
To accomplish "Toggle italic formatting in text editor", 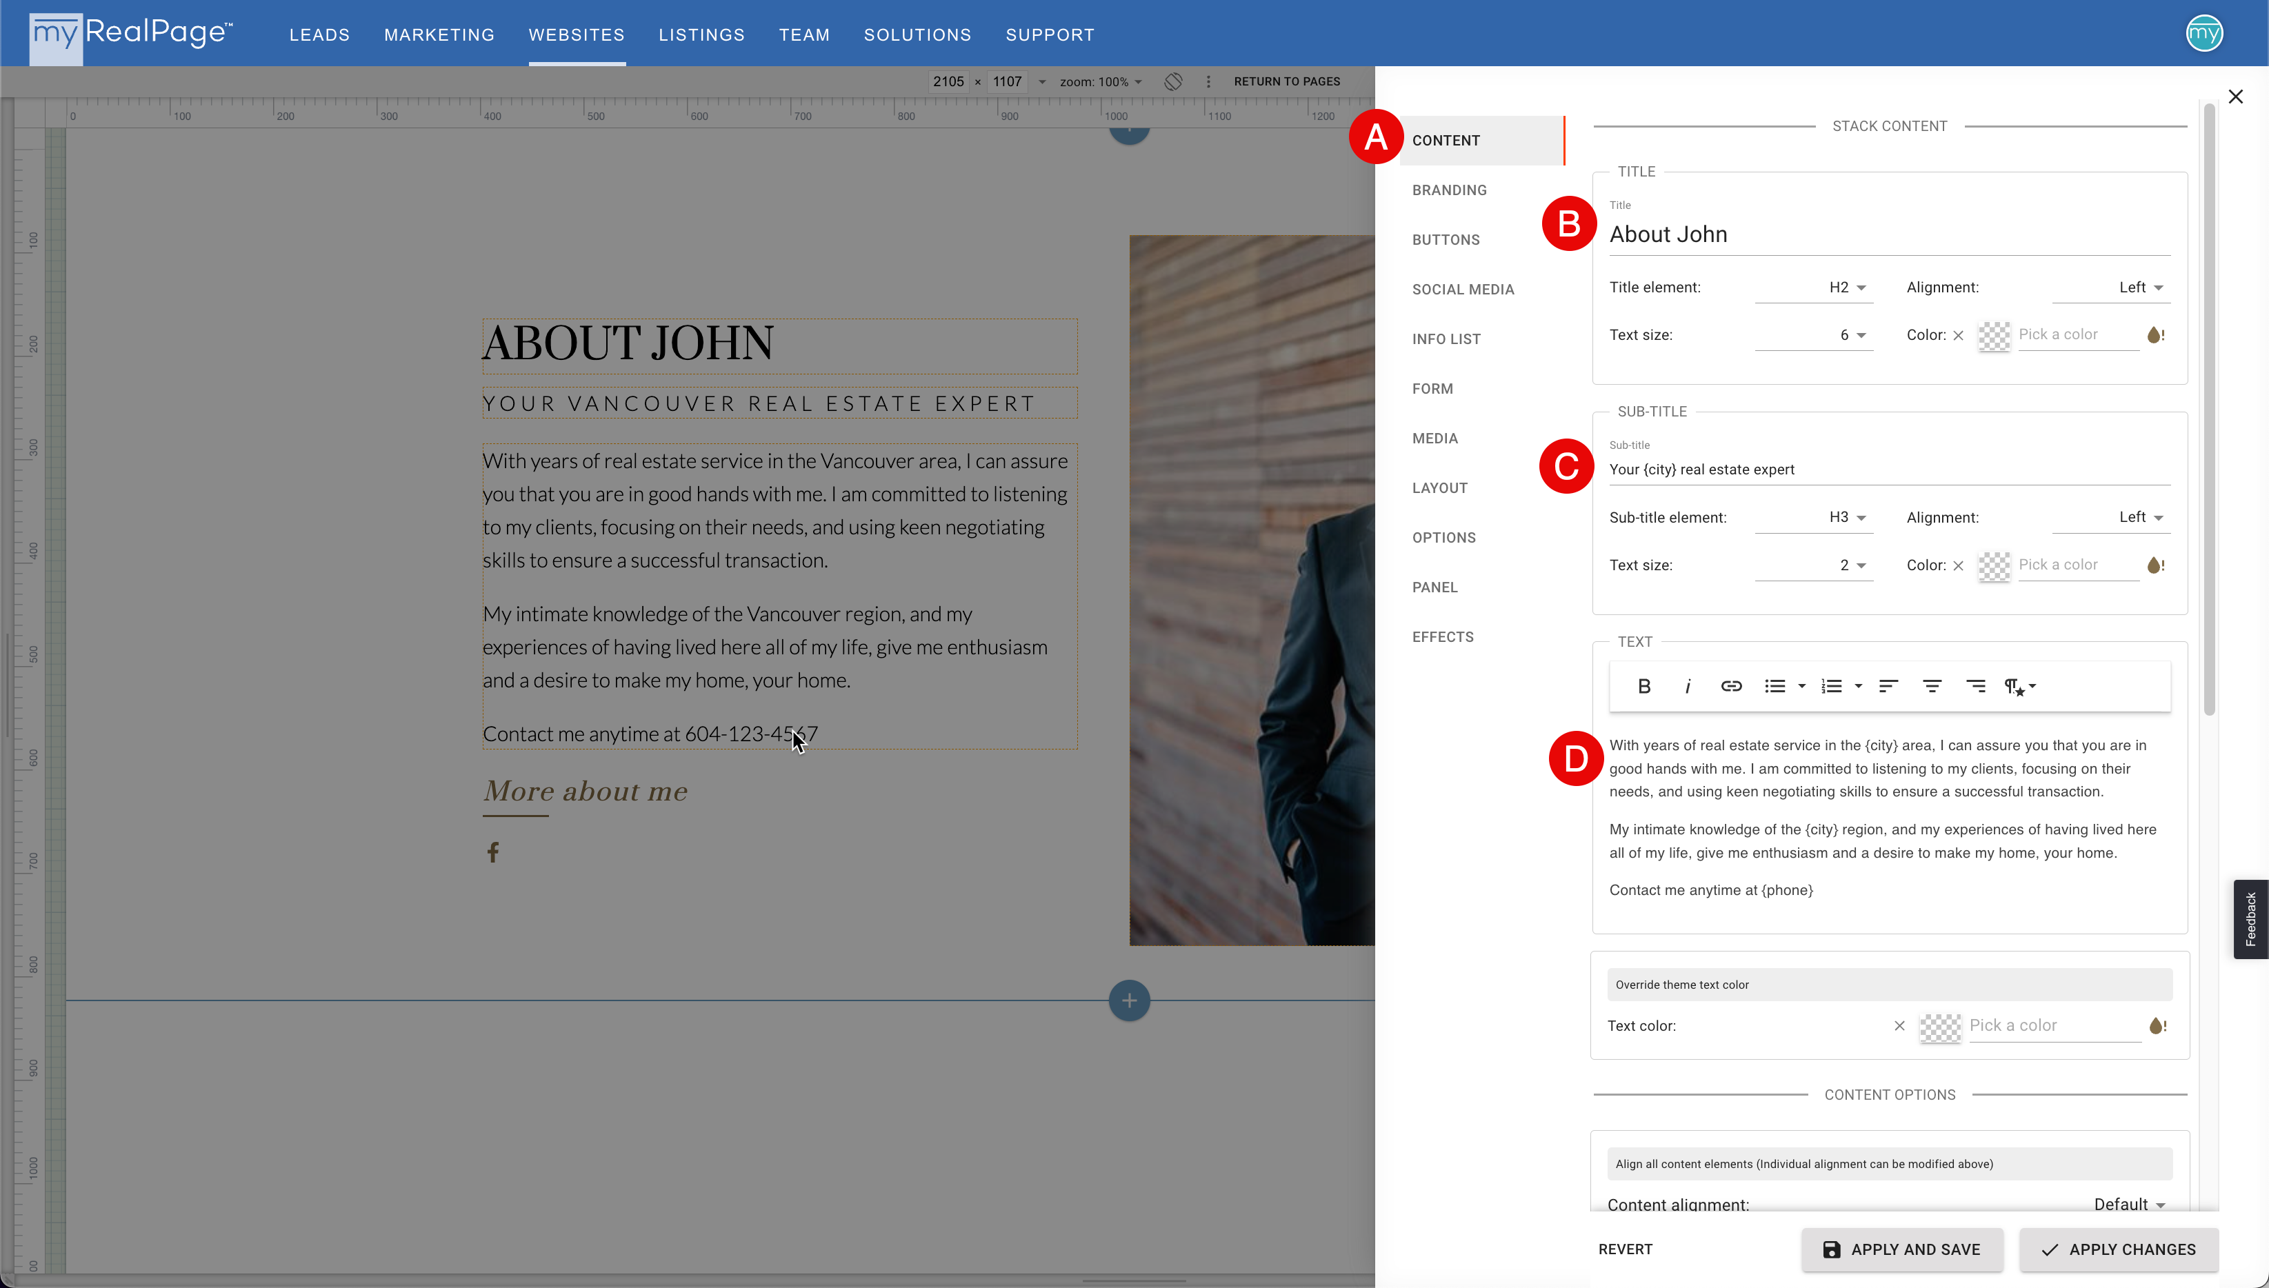I will click(x=1687, y=685).
